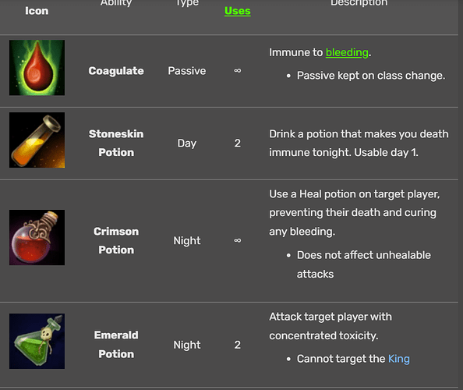Image resolution: width=463 pixels, height=390 pixels.
Task: Click the 2 uses value for Stoneskin Potion
Action: pos(238,144)
